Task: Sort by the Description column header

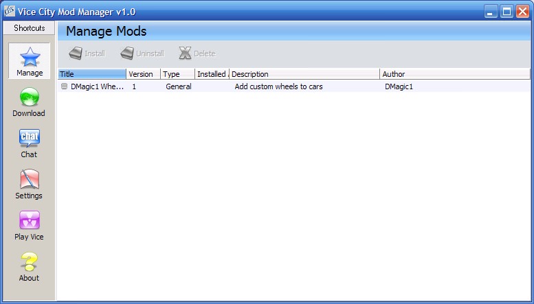Action: (304, 74)
